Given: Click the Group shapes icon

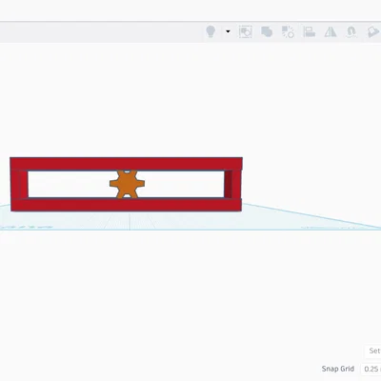Looking at the screenshot, I should pos(267,31).
